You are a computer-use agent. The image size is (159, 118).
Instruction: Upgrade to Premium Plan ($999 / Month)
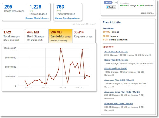coord(119,103)
